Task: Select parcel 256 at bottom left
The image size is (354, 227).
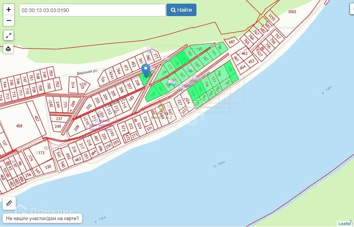Action: coord(28,175)
